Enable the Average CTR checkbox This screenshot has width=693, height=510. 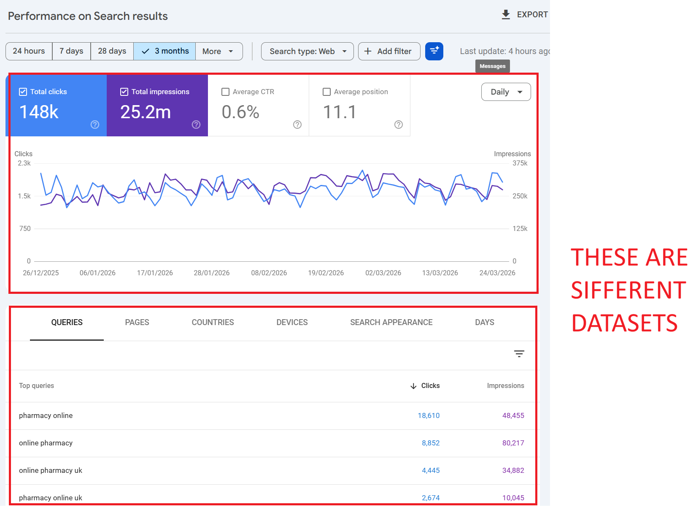pos(226,92)
